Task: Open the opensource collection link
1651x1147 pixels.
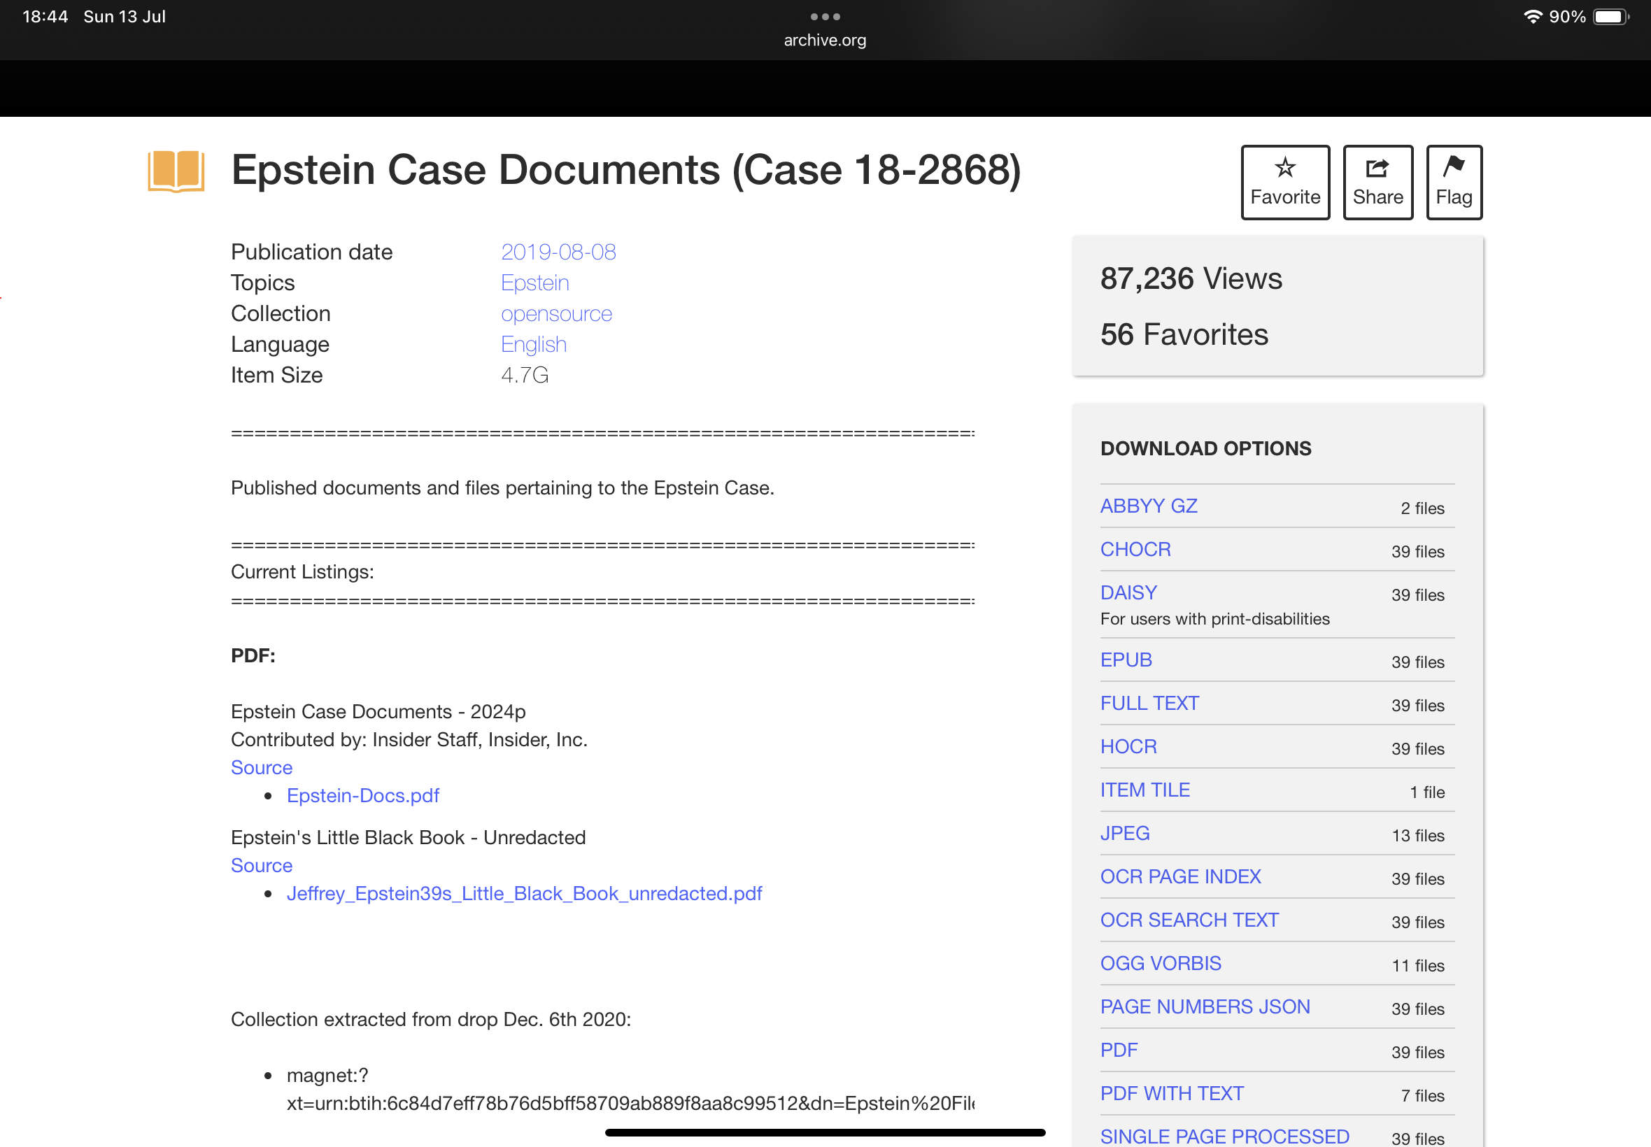Action: pos(556,313)
